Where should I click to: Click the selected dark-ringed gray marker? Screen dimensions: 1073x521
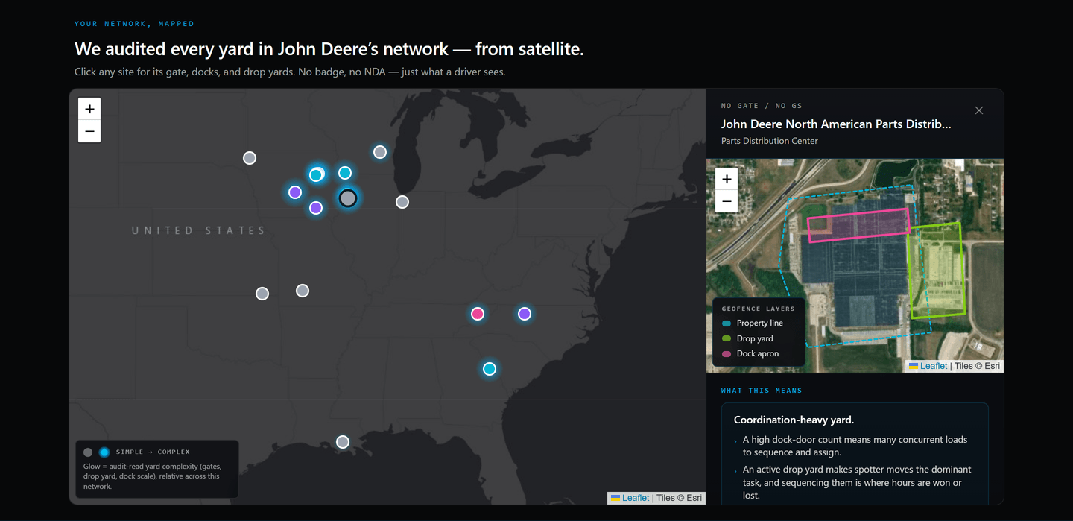tap(348, 198)
